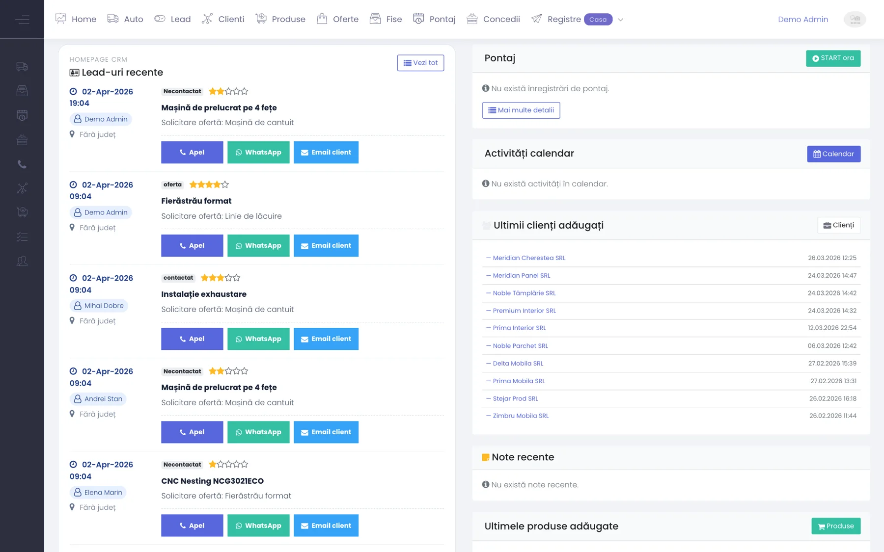Open the Clienti menu item

pos(223,19)
